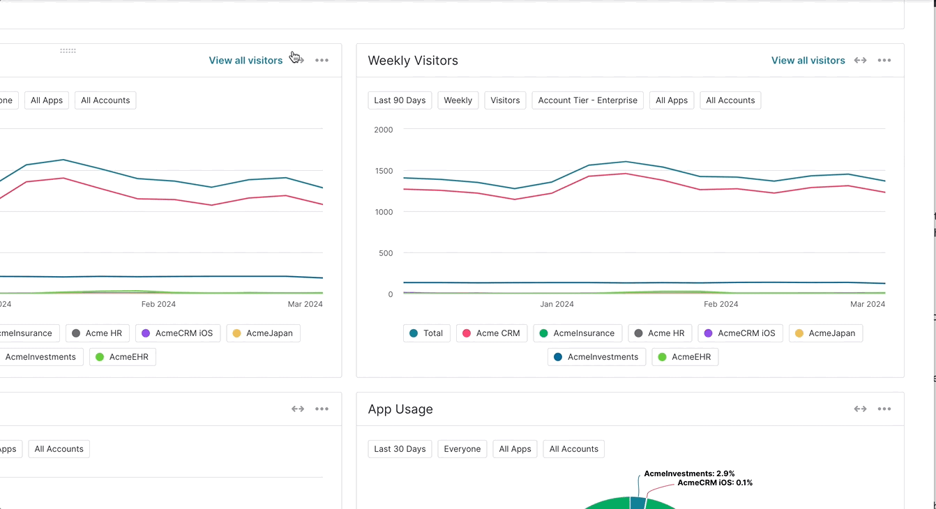936x509 pixels.
Task: Click the 1500 y-axis value in Weekly Visitors
Action: (384, 171)
